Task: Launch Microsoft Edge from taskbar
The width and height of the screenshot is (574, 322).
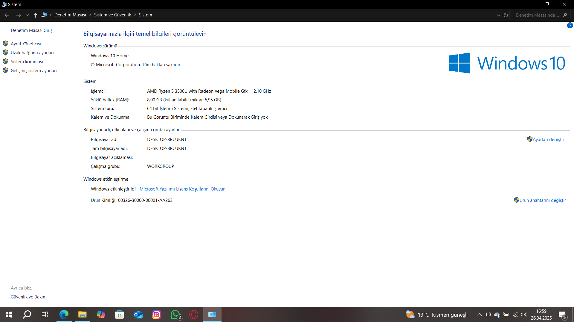Action: click(x=64, y=315)
